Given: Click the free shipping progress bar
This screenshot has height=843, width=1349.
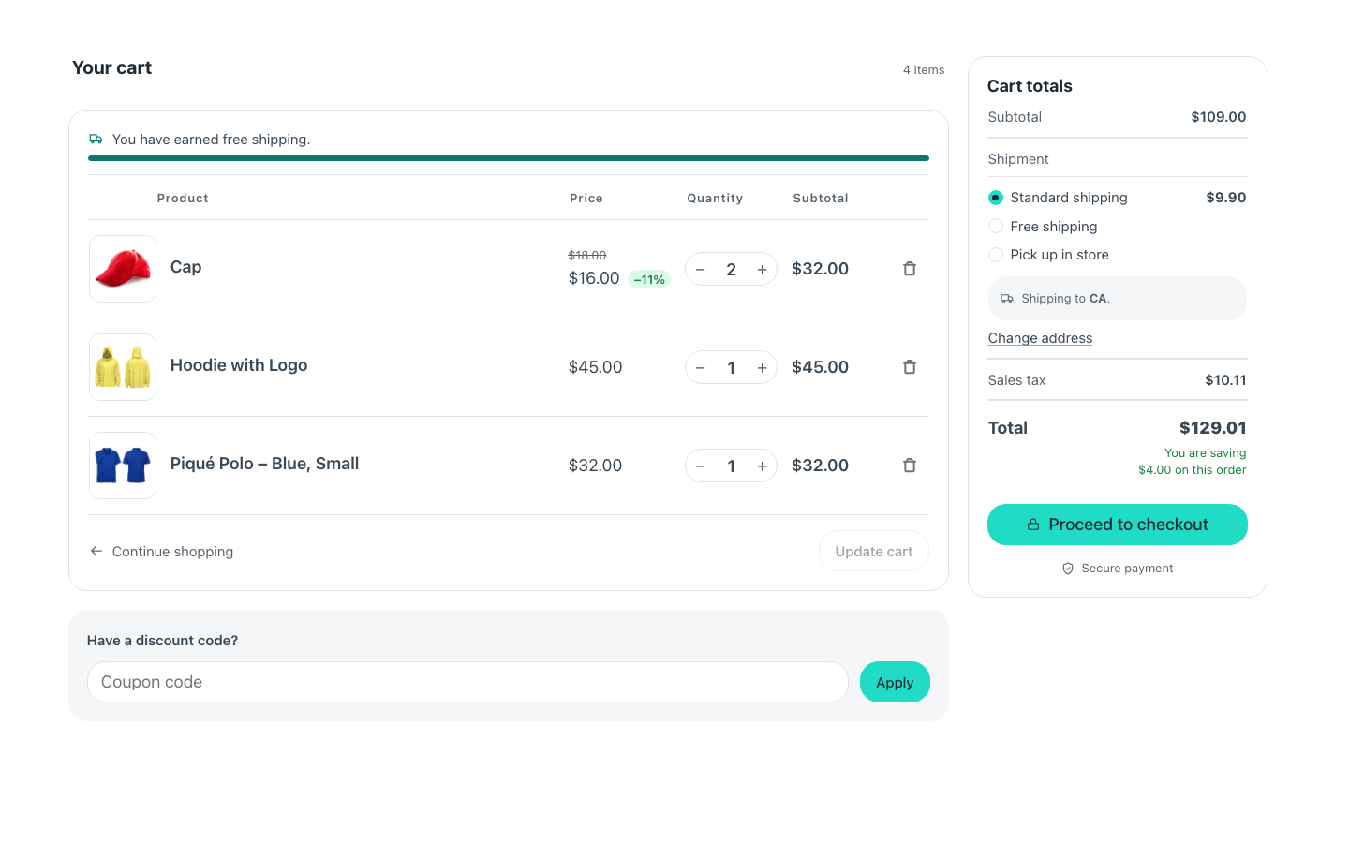Looking at the screenshot, I should click(509, 158).
